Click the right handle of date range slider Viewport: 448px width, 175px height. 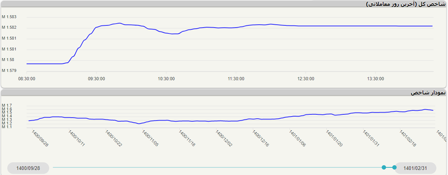(x=394, y=167)
